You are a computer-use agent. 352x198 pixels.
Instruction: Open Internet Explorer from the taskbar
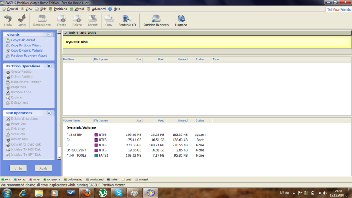click(22, 193)
